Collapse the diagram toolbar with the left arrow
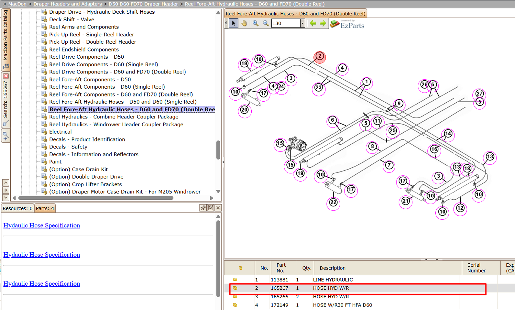 point(226,23)
